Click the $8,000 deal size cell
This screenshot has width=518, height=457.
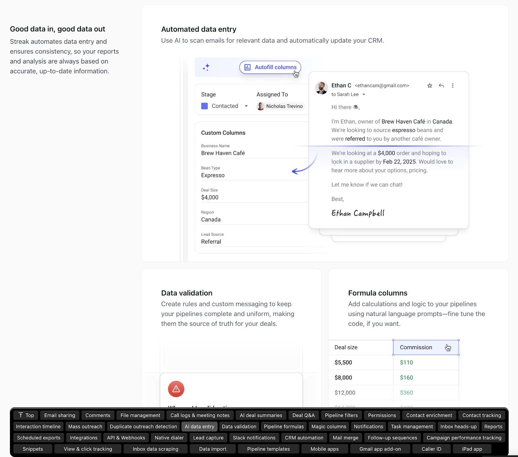tap(361, 378)
